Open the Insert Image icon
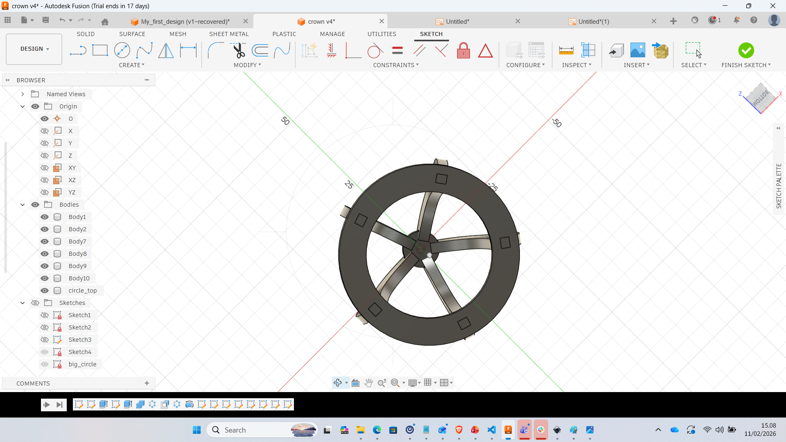The height and width of the screenshot is (442, 786). point(637,51)
